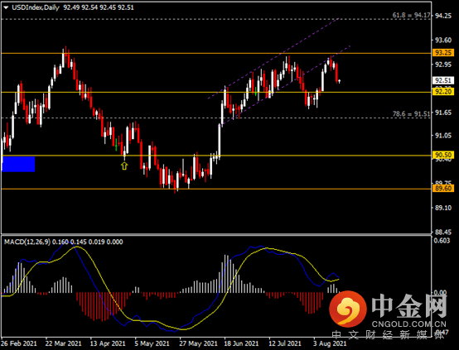Viewport: 459px width, 350px height.
Task: Click the 3 Aug 2021 date marker
Action: 330,343
